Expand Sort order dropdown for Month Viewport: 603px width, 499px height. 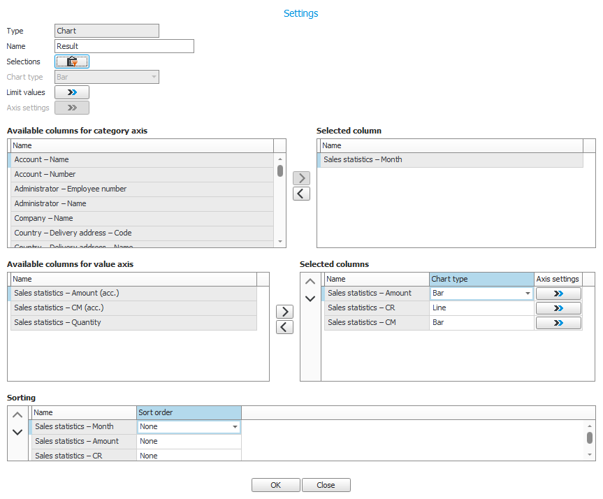pos(235,426)
